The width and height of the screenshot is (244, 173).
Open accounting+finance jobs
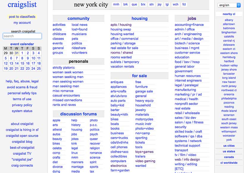[189, 25]
